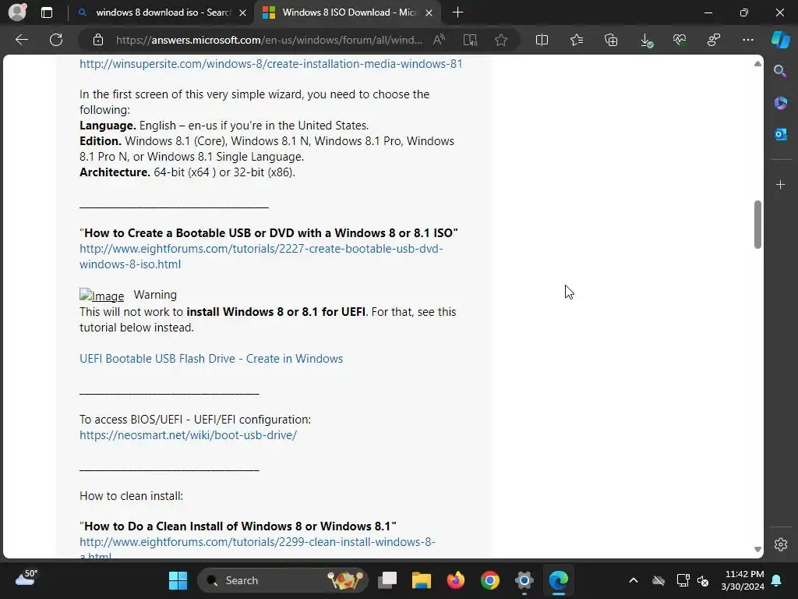Click the bold 'Edition.' label

tap(101, 141)
